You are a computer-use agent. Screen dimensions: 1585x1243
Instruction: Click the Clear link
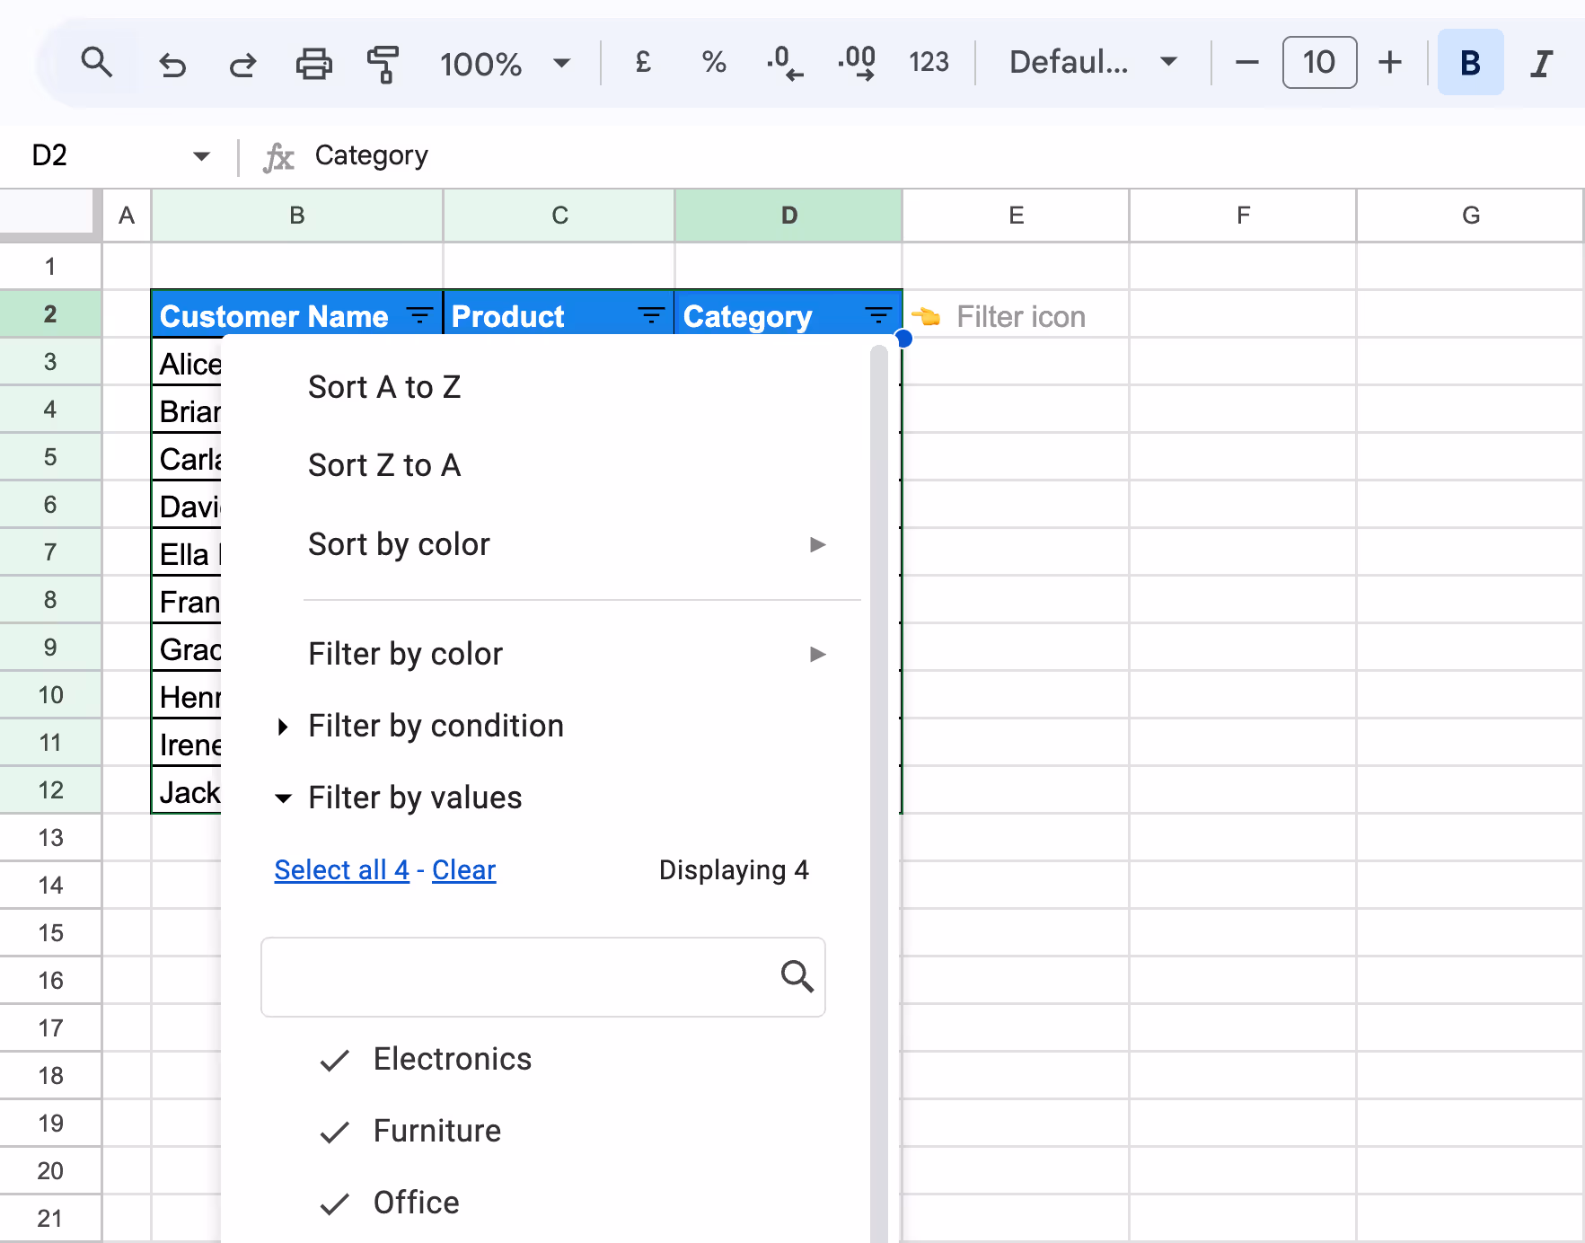[463, 869]
